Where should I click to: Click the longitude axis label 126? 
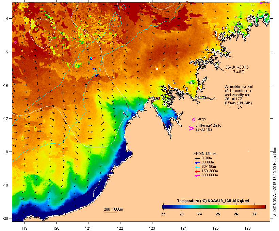pos(247,228)
